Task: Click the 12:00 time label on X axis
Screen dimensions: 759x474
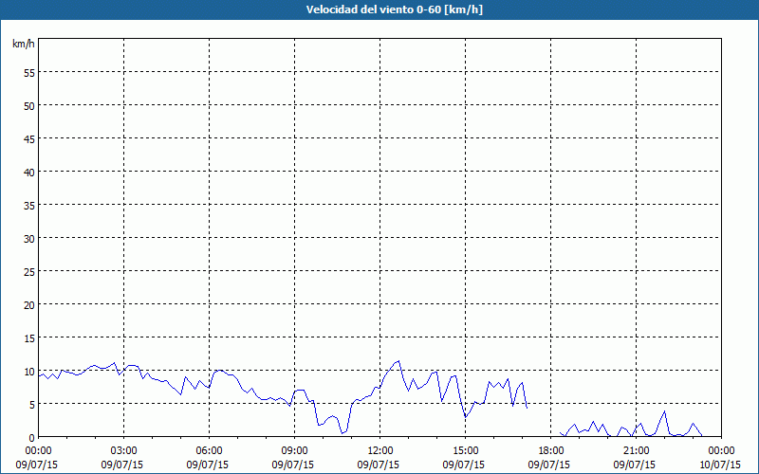Action: 380,451
